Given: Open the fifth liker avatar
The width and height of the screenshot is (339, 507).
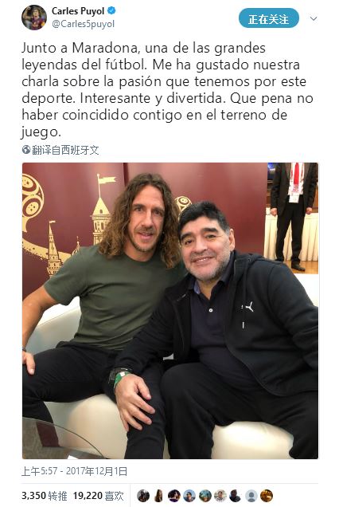Looking at the screenshot, I should [205, 496].
